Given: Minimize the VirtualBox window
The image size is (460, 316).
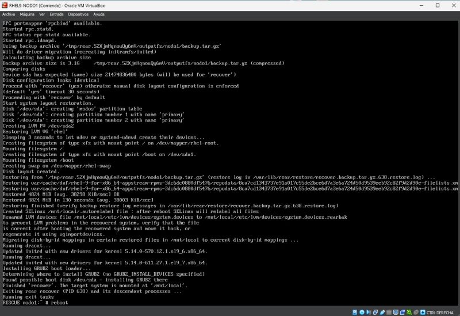Looking at the screenshot, I should tap(421, 5).
